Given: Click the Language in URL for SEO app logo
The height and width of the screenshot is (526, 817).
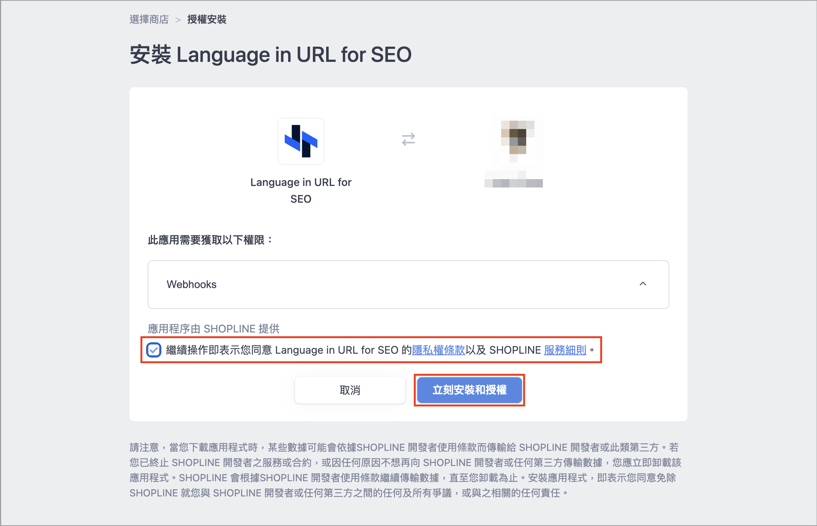Looking at the screenshot, I should [301, 141].
